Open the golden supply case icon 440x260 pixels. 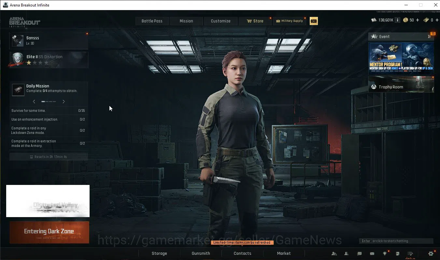(x=314, y=21)
